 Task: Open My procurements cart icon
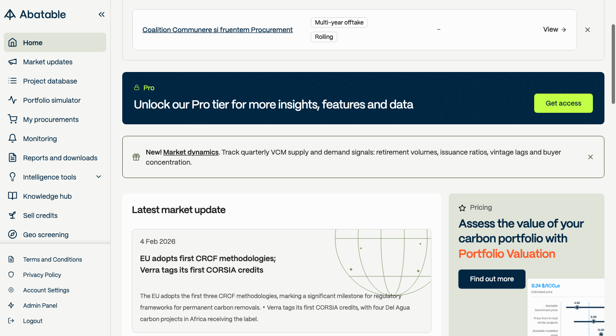click(x=13, y=120)
